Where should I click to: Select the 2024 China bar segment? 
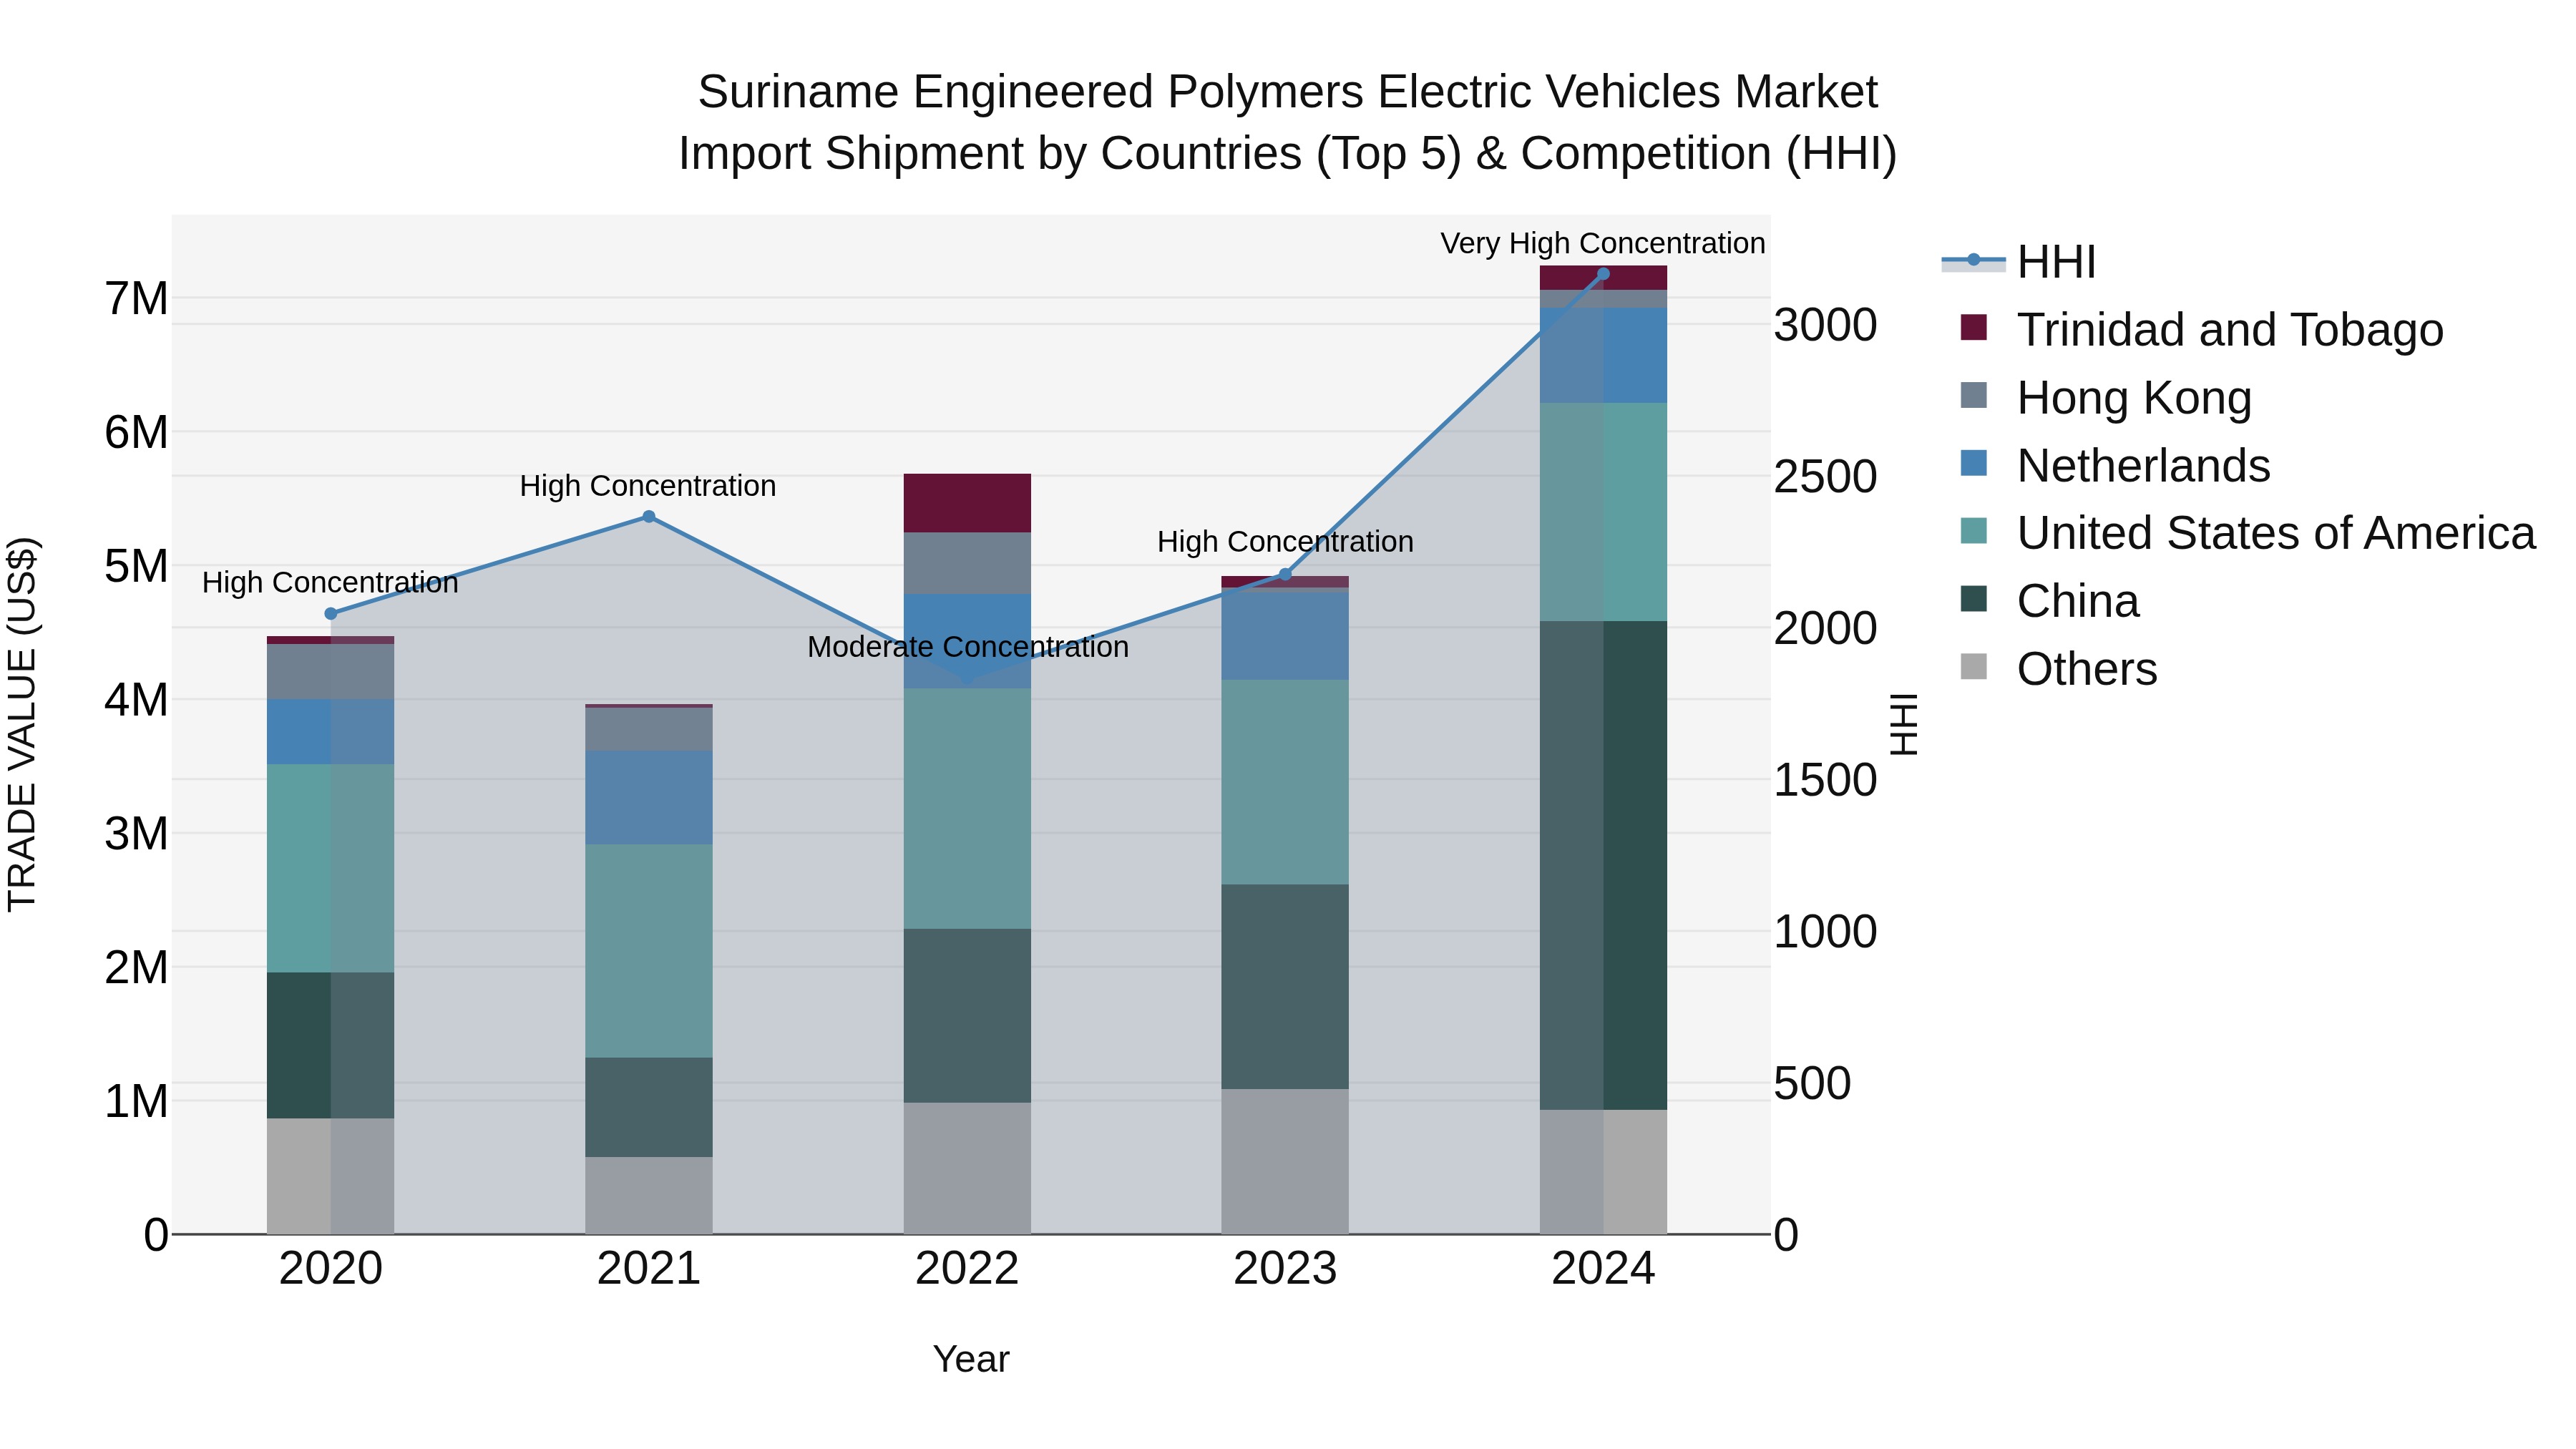(x=1603, y=865)
